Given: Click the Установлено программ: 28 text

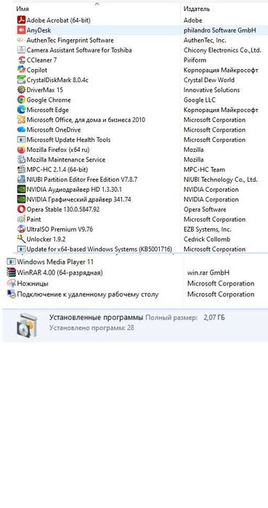Looking at the screenshot, I should 92,328.
